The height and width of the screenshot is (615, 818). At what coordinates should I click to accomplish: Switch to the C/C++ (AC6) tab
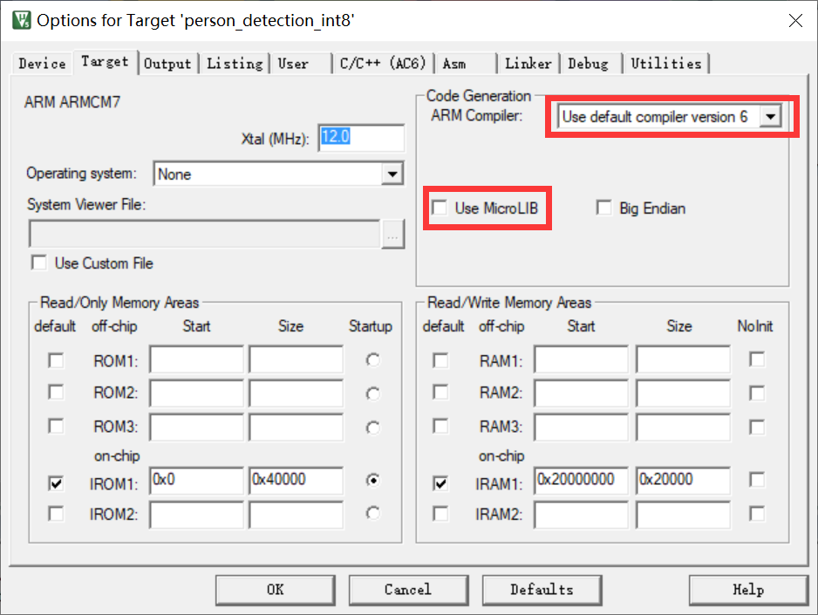pyautogui.click(x=383, y=64)
